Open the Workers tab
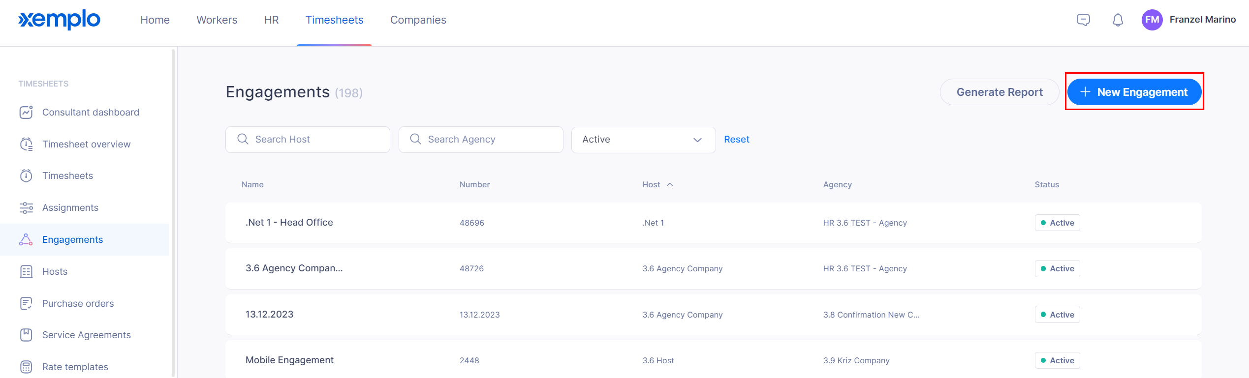The width and height of the screenshot is (1249, 378). [x=217, y=20]
